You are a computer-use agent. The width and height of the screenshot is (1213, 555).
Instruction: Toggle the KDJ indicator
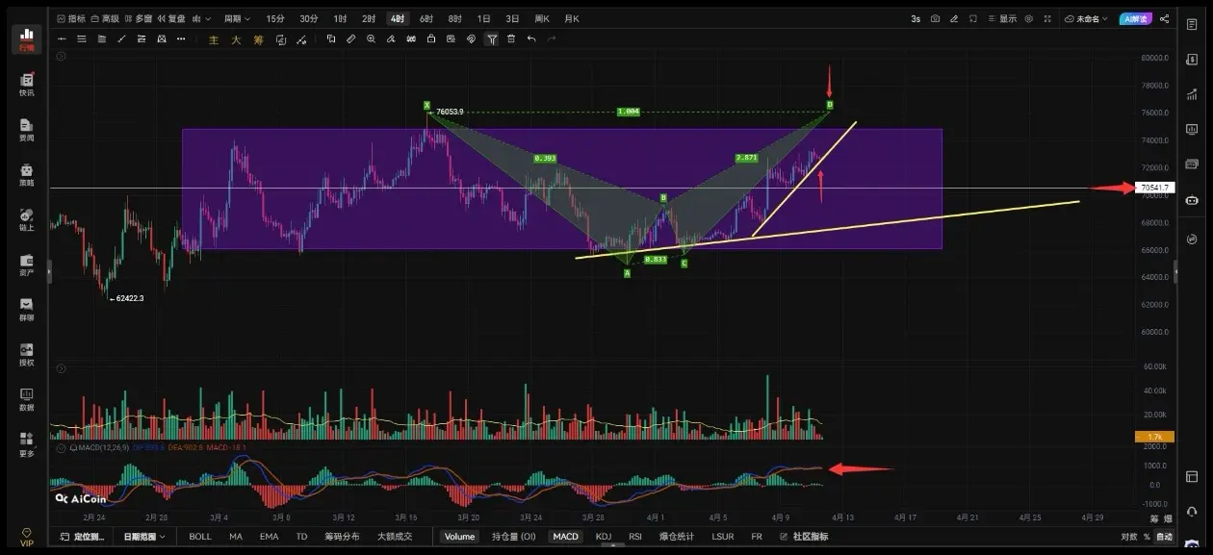coord(604,536)
